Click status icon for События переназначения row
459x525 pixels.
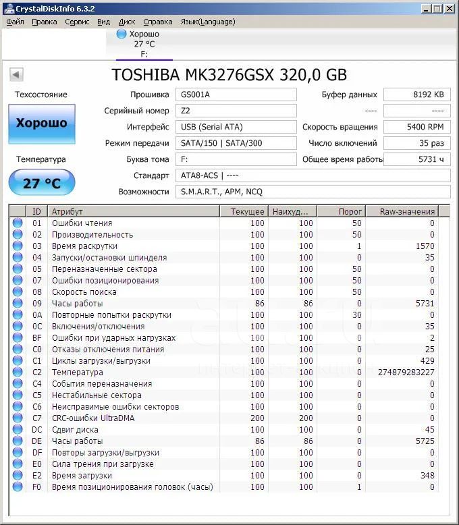(18, 383)
